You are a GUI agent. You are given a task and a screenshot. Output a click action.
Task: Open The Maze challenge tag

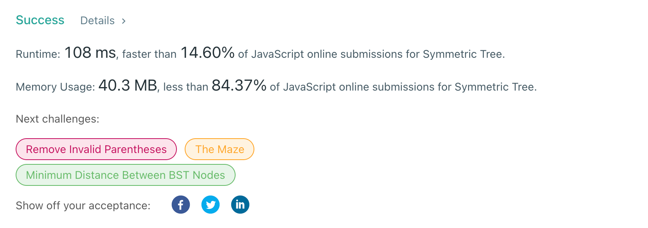click(220, 149)
